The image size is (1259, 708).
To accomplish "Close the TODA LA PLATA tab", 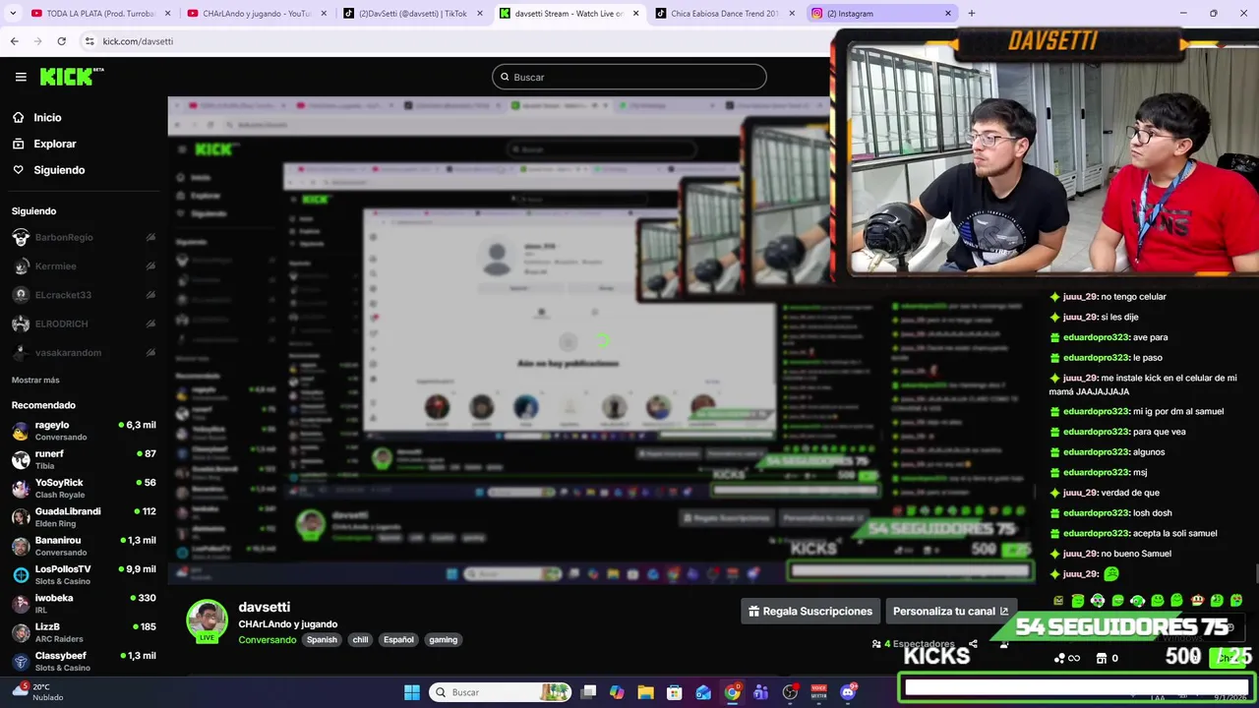I will (x=167, y=14).
